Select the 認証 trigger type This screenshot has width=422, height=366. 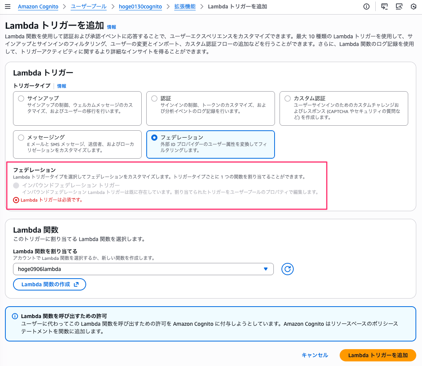pyautogui.click(x=154, y=98)
